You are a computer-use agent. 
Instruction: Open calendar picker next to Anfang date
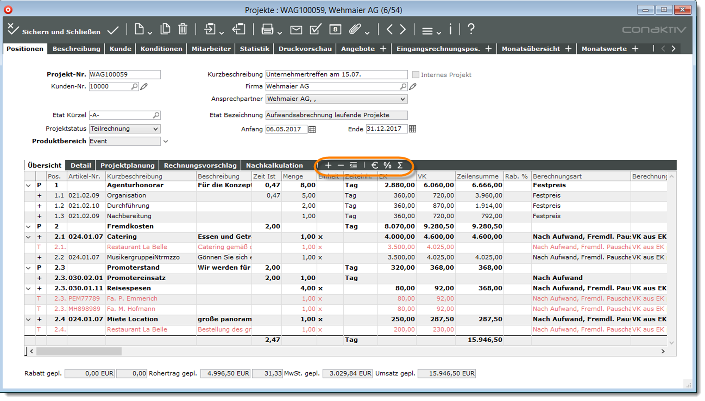[312, 129]
